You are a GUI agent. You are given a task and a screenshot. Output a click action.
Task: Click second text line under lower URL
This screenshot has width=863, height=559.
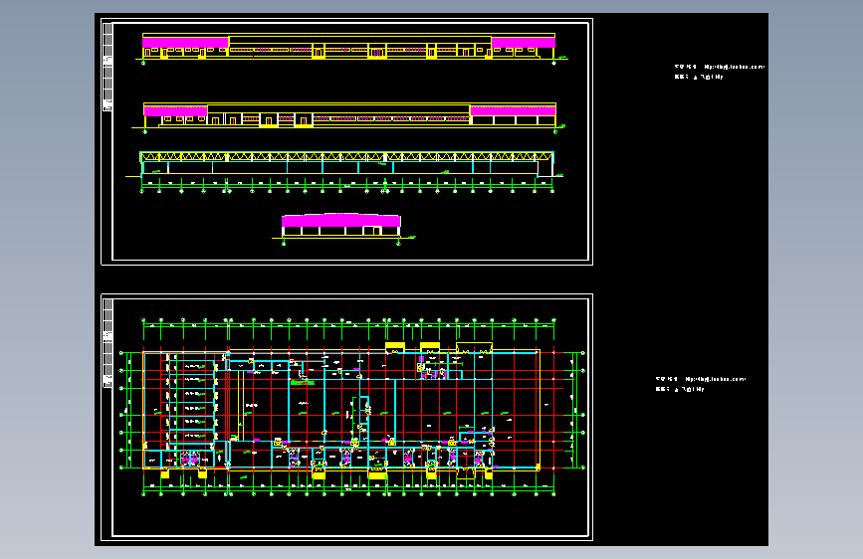tap(679, 389)
